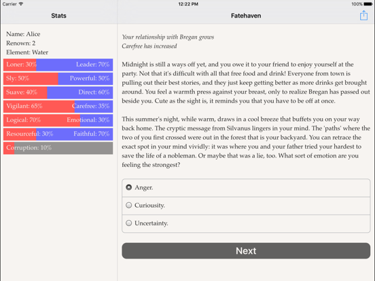Pick the Uncertainty radio option
This screenshot has height=281, width=375.
coord(246,223)
